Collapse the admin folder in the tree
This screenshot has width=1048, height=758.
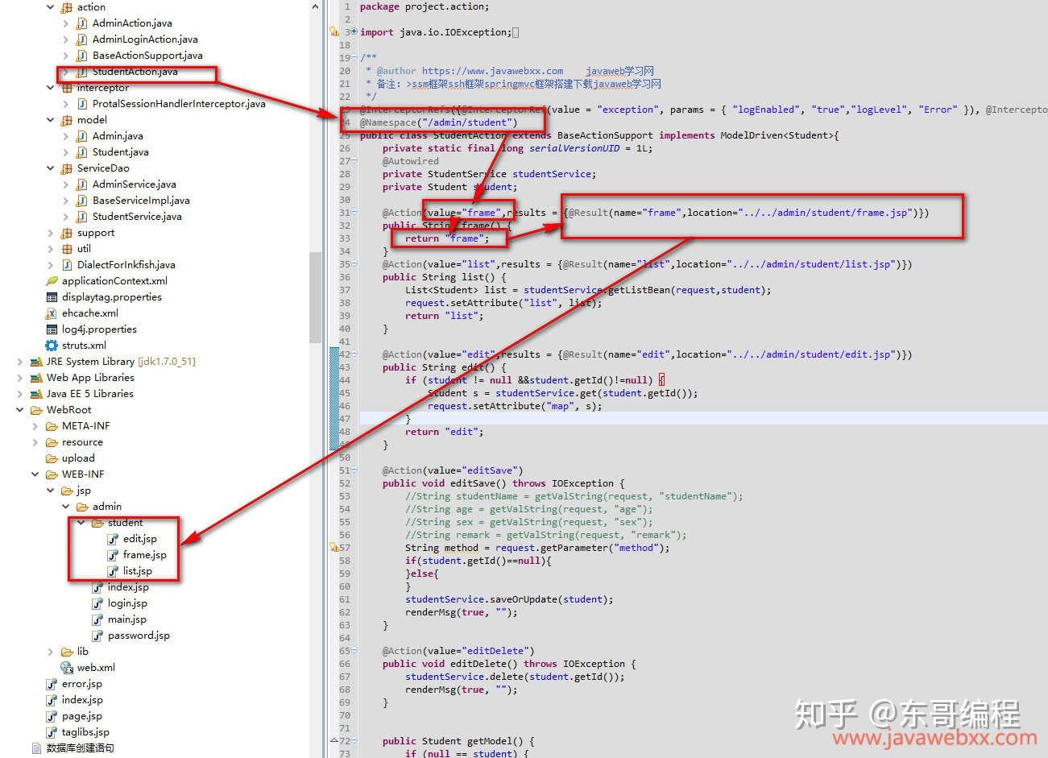pyautogui.click(x=65, y=507)
